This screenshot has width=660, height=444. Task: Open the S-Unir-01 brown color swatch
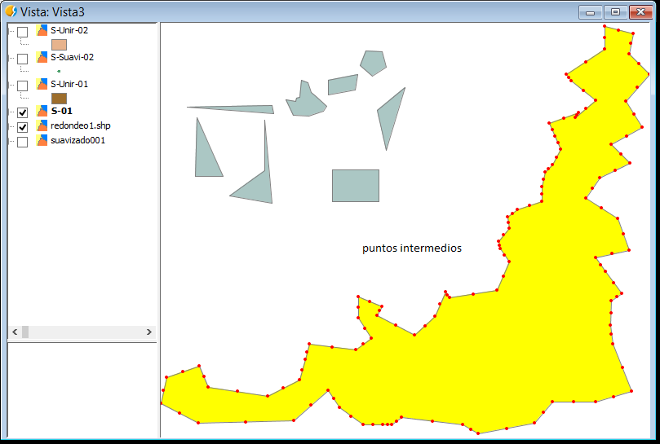[59, 99]
